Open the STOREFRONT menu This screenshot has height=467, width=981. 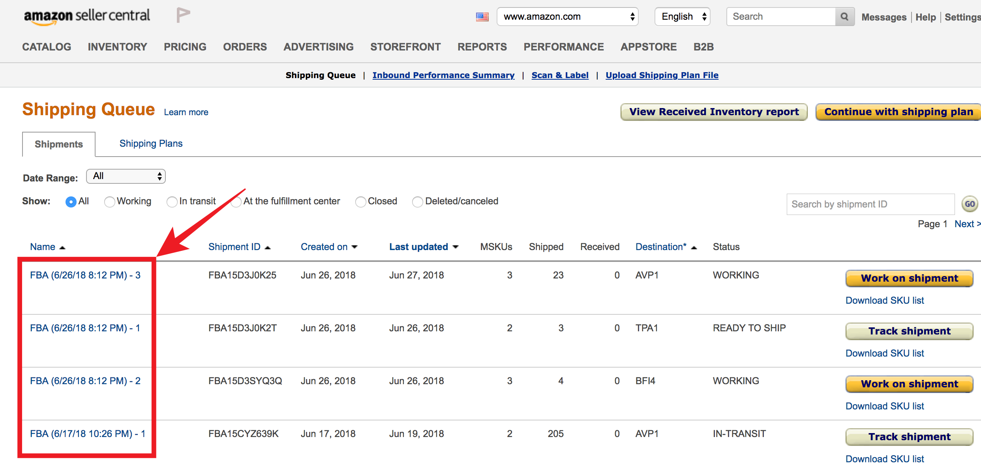405,47
